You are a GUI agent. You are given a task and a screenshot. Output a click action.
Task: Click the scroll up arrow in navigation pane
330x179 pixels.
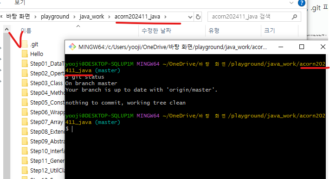7,30
